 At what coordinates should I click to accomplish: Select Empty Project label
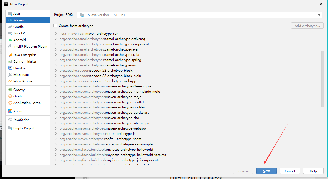pos(24,128)
